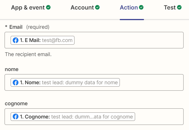
Task: Click empty space inside cognome input field
Action: (159, 117)
